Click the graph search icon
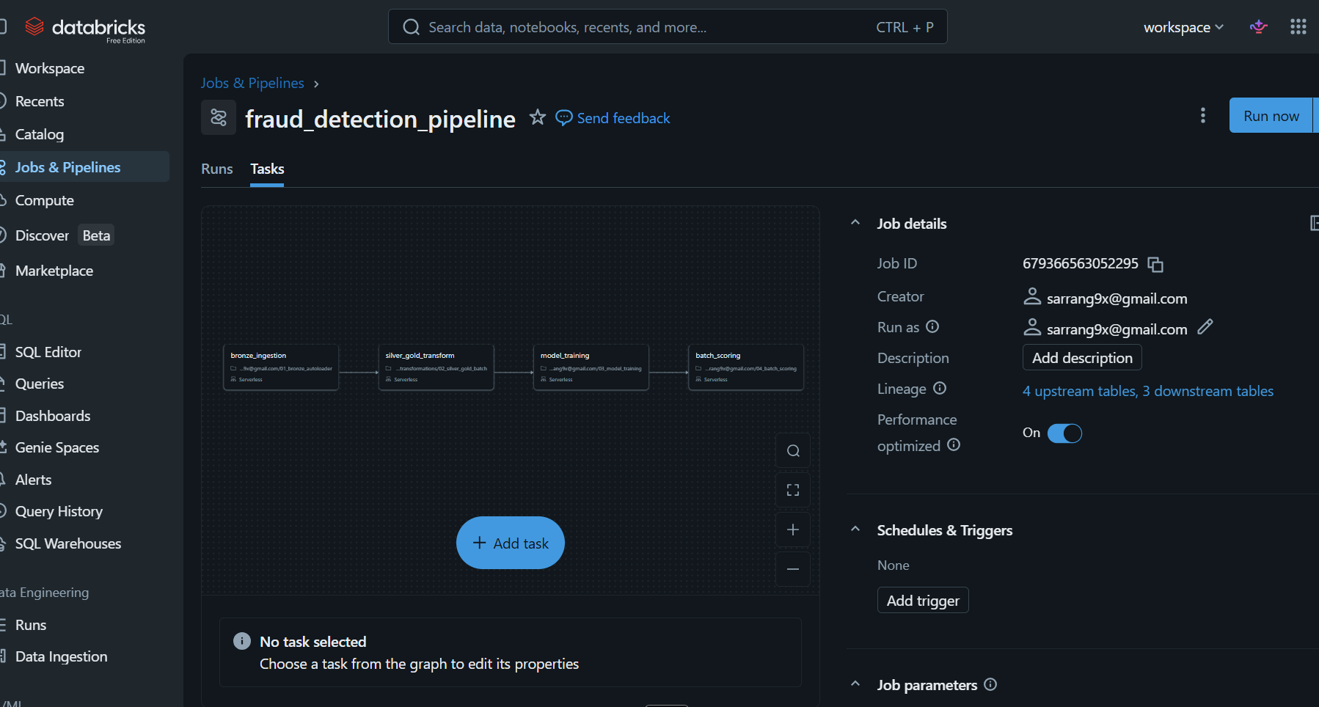1319x707 pixels. click(x=793, y=450)
